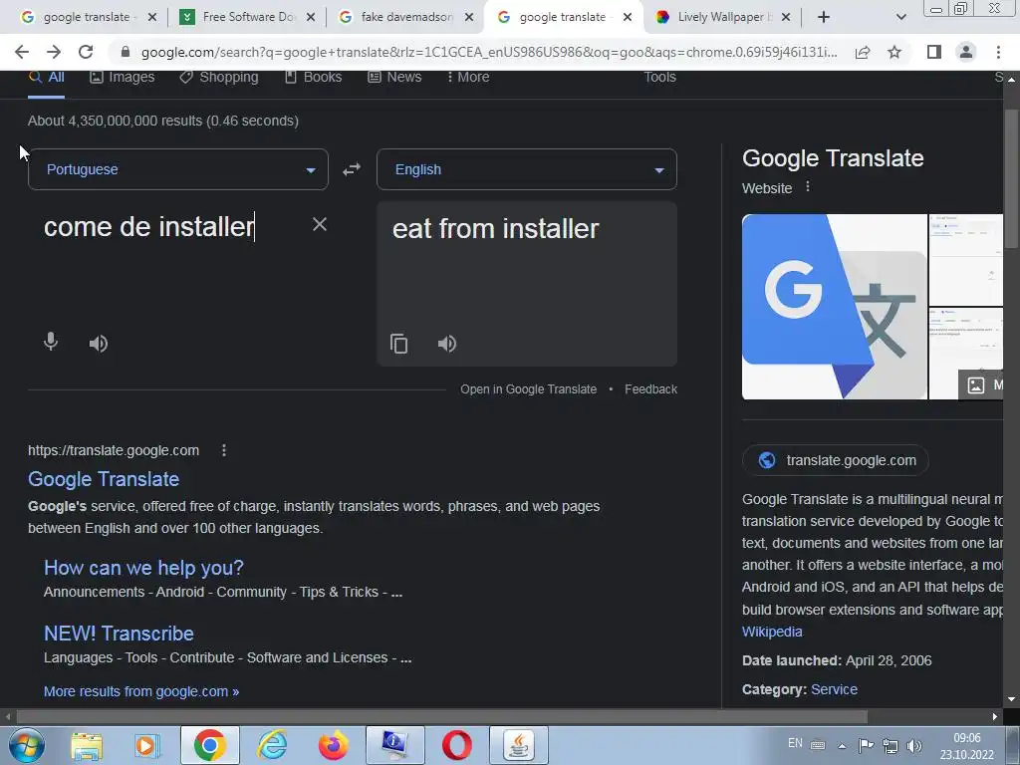Open the Windows Start menu

coord(26,745)
